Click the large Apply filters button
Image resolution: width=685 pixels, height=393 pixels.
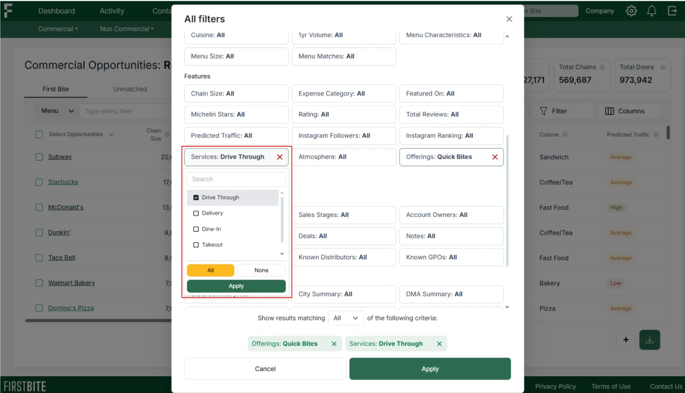[x=430, y=369]
